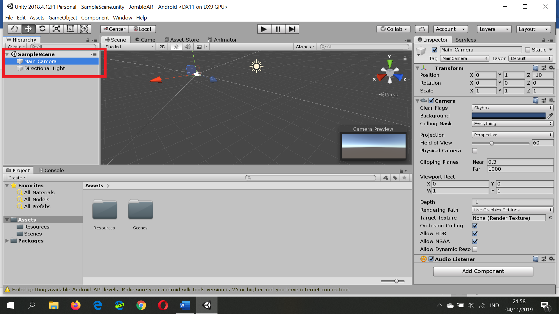Screen dimensions: 559x314
Task: Open the Clear Flags Skybox dropdown
Action: (x=512, y=108)
